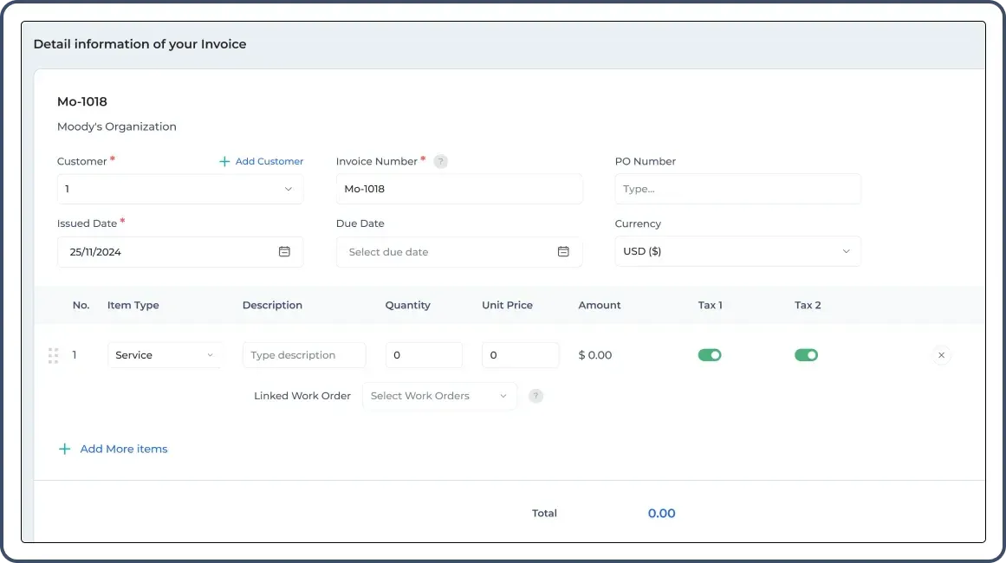The height and width of the screenshot is (563, 1006).
Task: Open the Issued Date calendar picker
Action: (284, 251)
